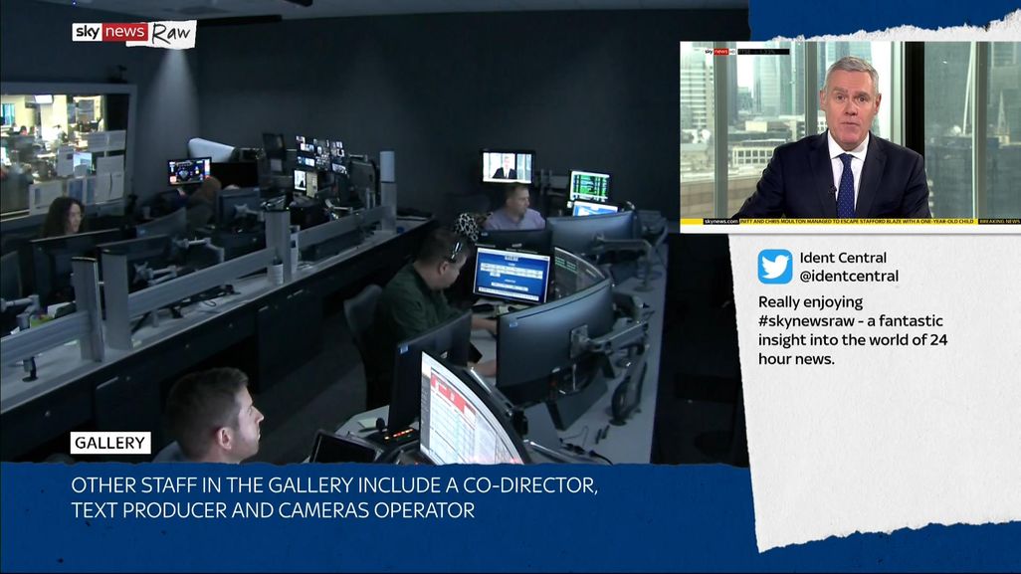
Task: Click the Sky News Raw logo
Action: [133, 33]
